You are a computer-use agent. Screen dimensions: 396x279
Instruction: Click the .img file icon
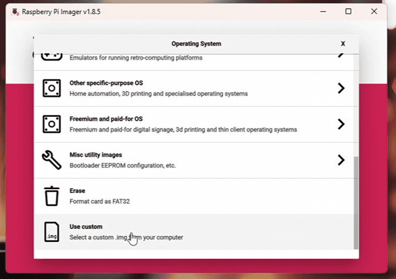52,232
